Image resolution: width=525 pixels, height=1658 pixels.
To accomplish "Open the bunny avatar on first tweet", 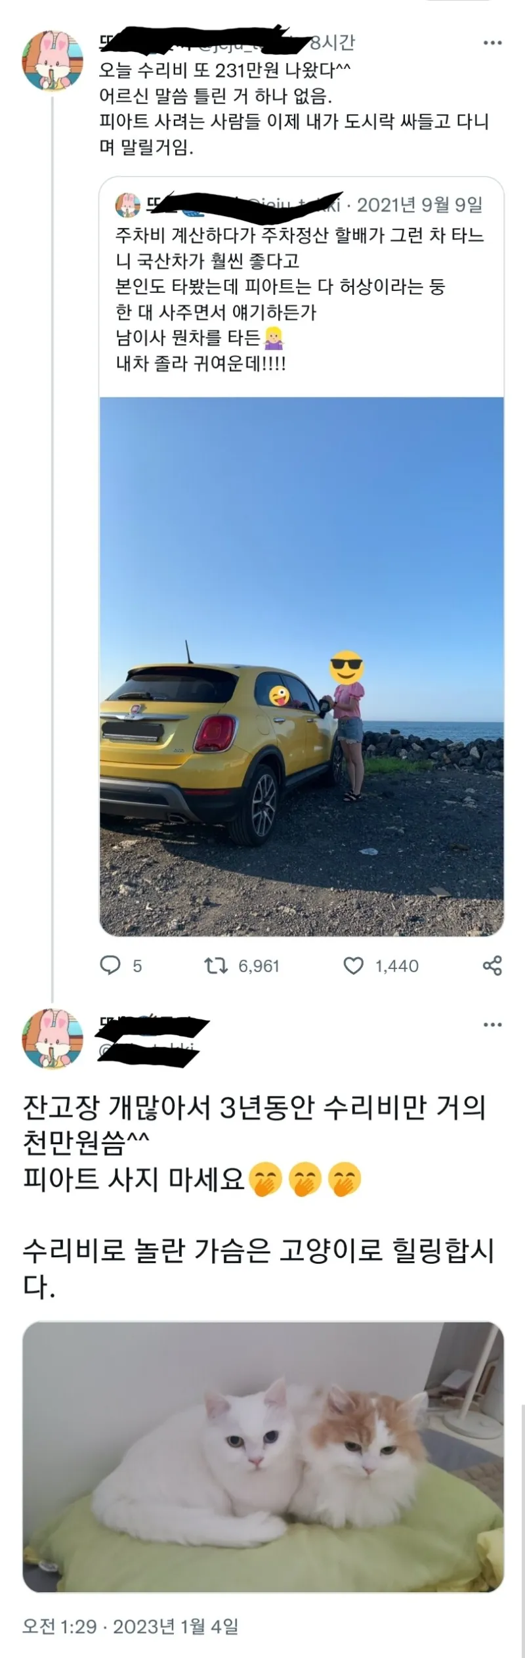I will pyautogui.click(x=53, y=60).
